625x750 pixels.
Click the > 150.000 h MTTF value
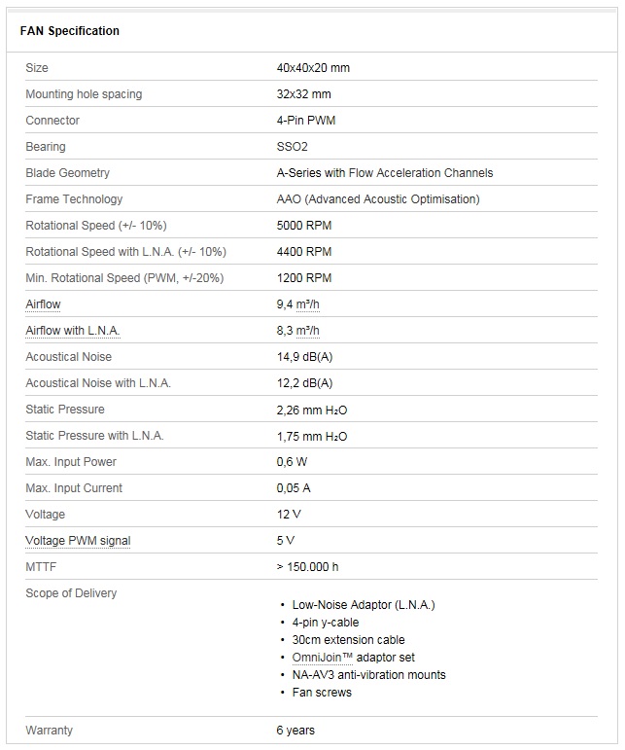(x=307, y=567)
